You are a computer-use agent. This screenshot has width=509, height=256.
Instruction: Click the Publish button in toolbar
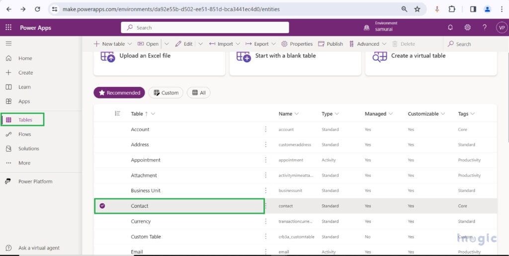click(x=331, y=44)
